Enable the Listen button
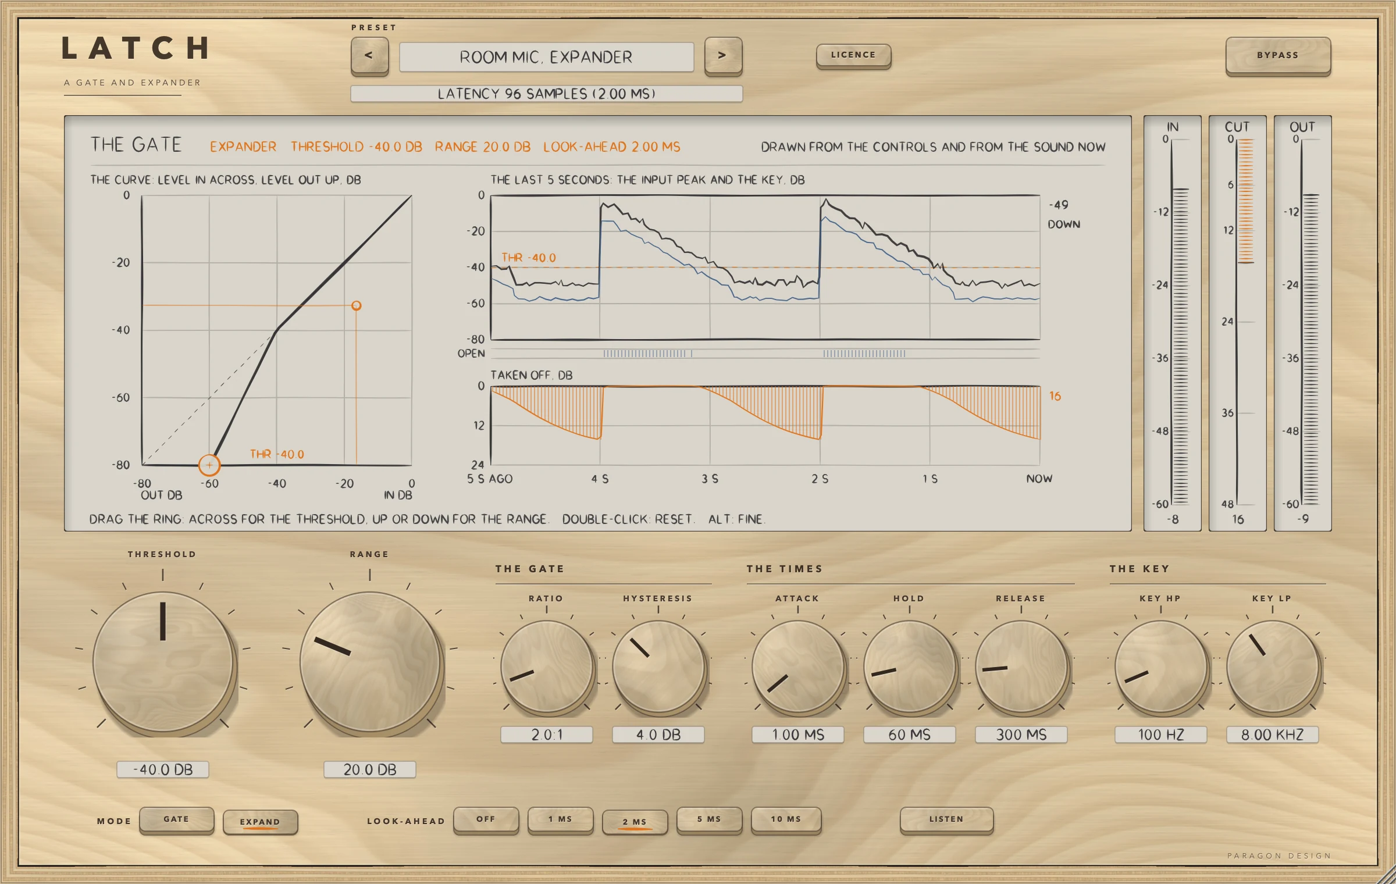The width and height of the screenshot is (1396, 884). (x=946, y=820)
